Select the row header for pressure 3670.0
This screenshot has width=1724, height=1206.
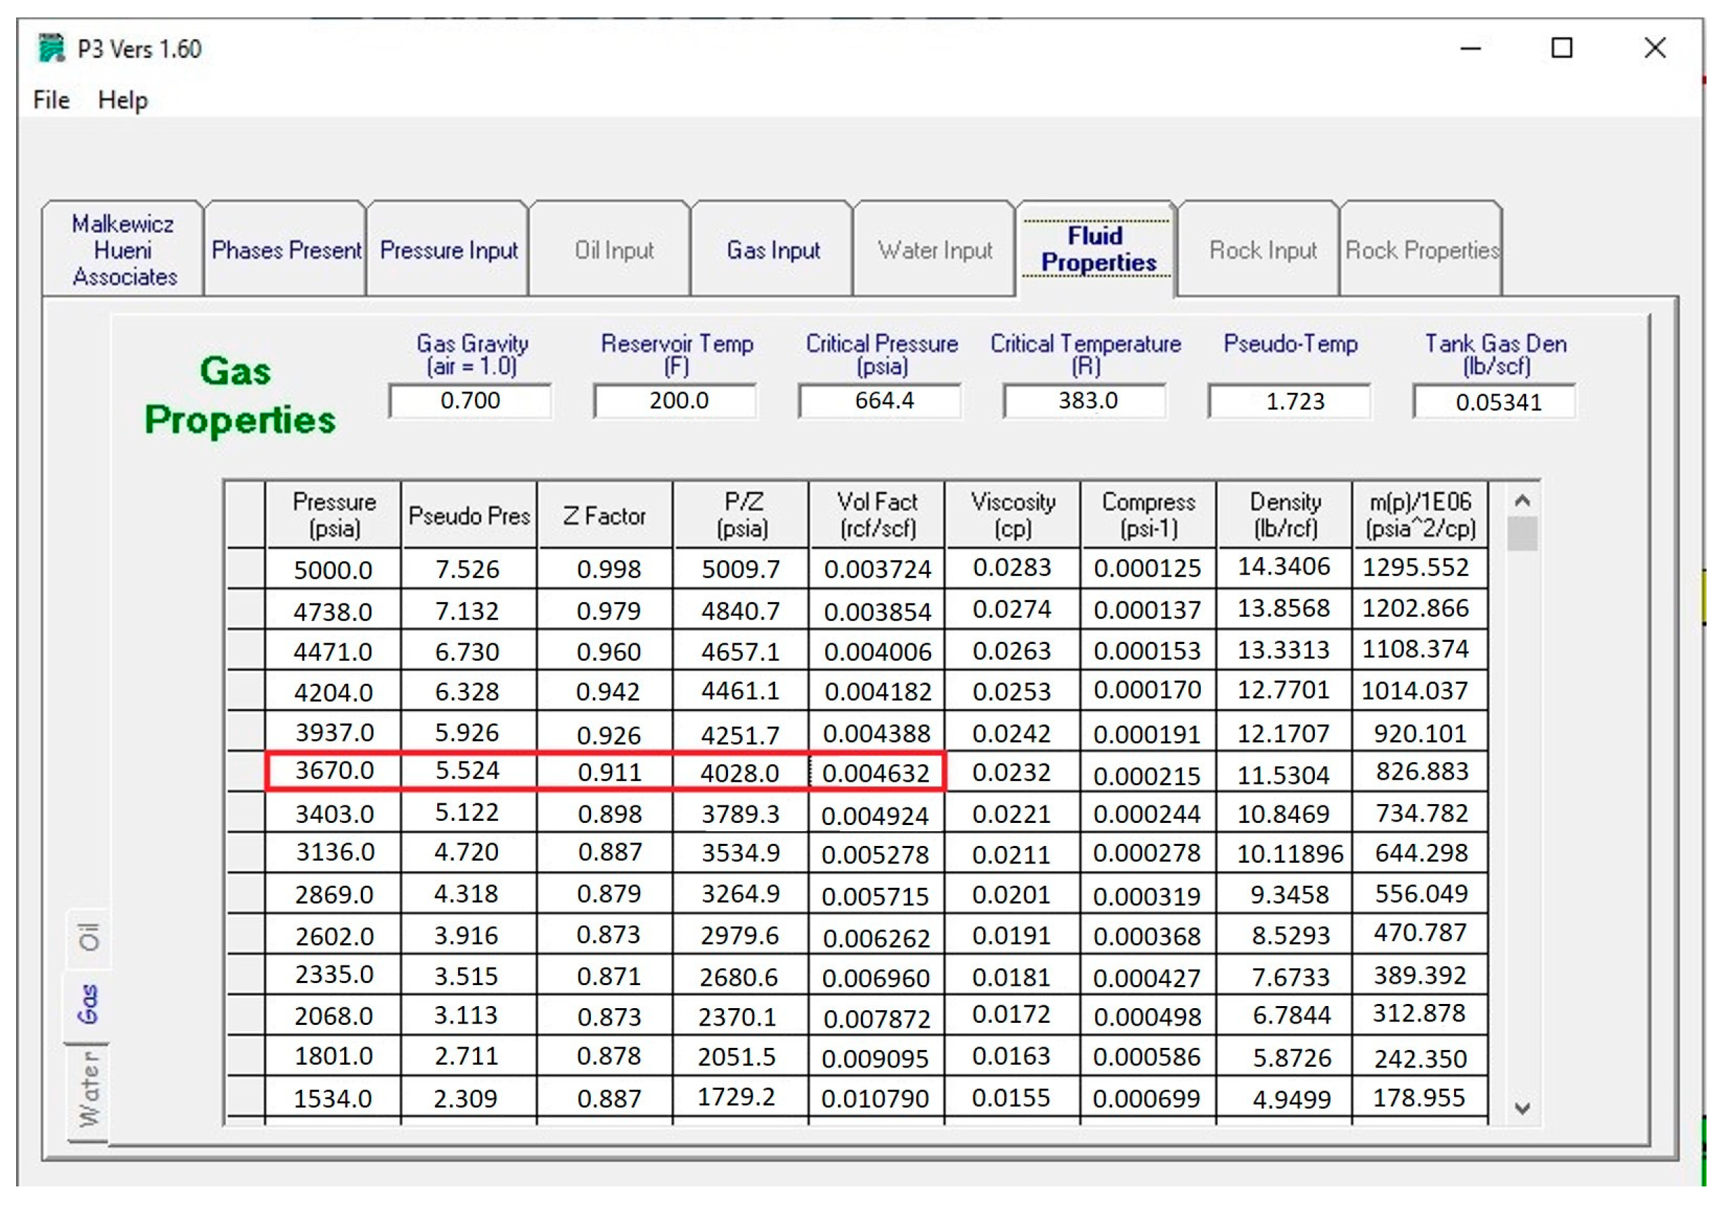(x=245, y=770)
